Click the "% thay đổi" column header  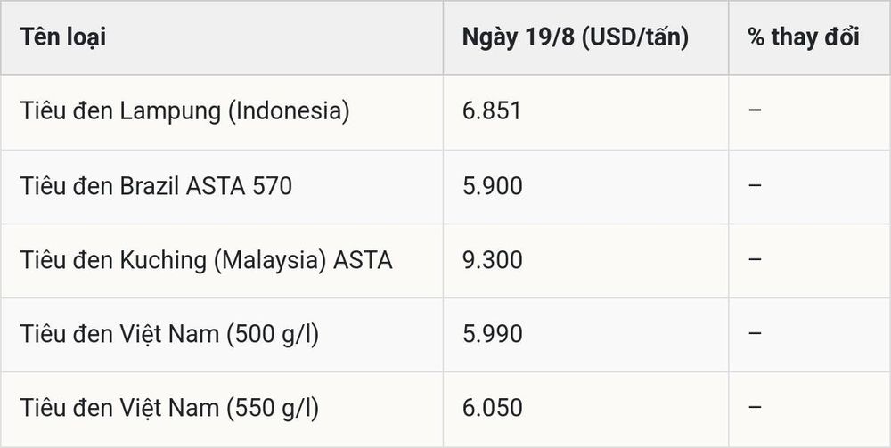(x=809, y=37)
